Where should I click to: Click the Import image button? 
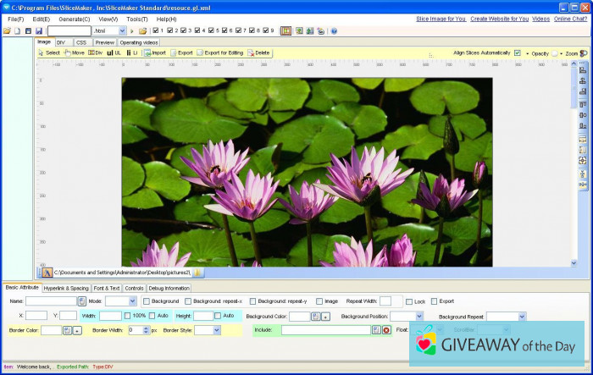point(155,52)
